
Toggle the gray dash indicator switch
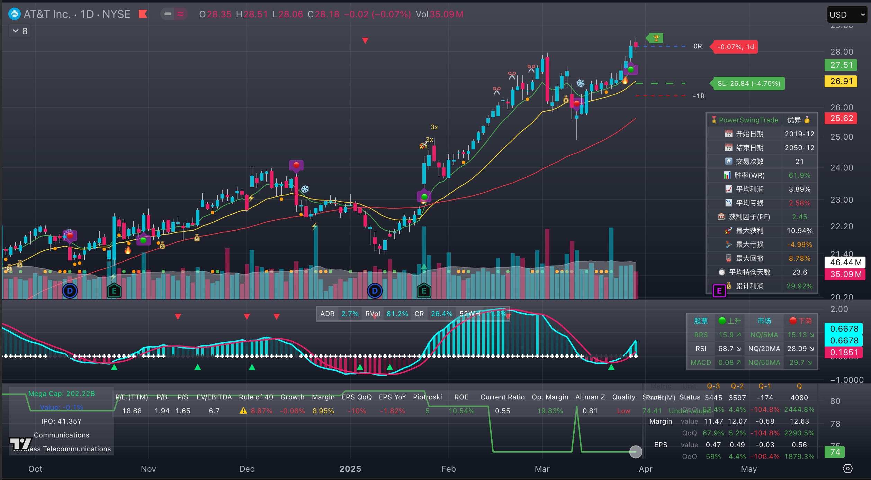168,14
